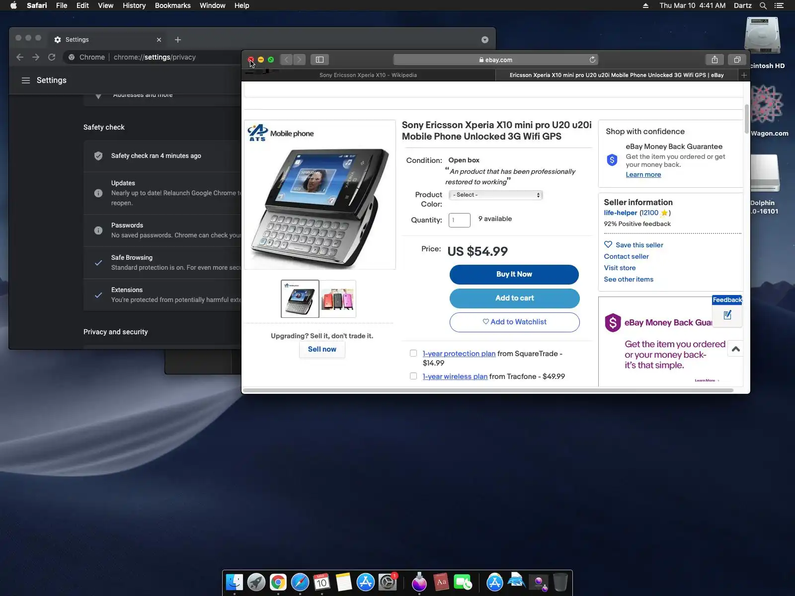Select the grey slider phone thumbnail
This screenshot has width=795, height=596.
click(300, 299)
